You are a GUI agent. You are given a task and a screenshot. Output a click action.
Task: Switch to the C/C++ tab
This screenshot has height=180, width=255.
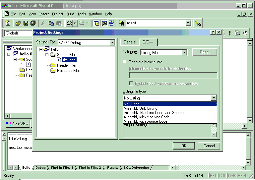148,42
